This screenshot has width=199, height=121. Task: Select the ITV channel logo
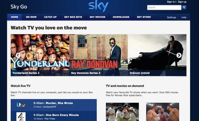click(x=21, y=105)
